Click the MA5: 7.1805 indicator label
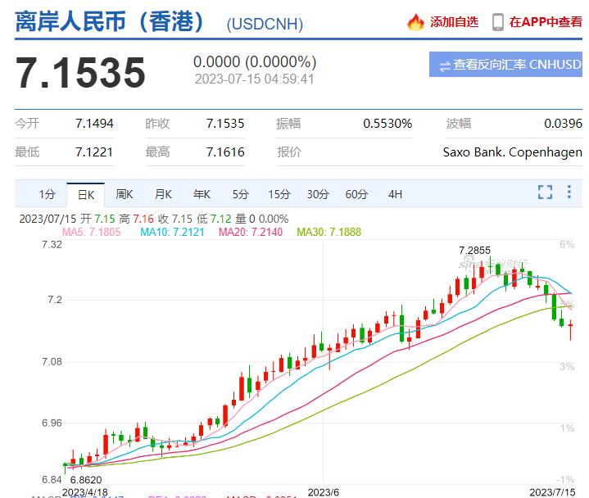 91,232
